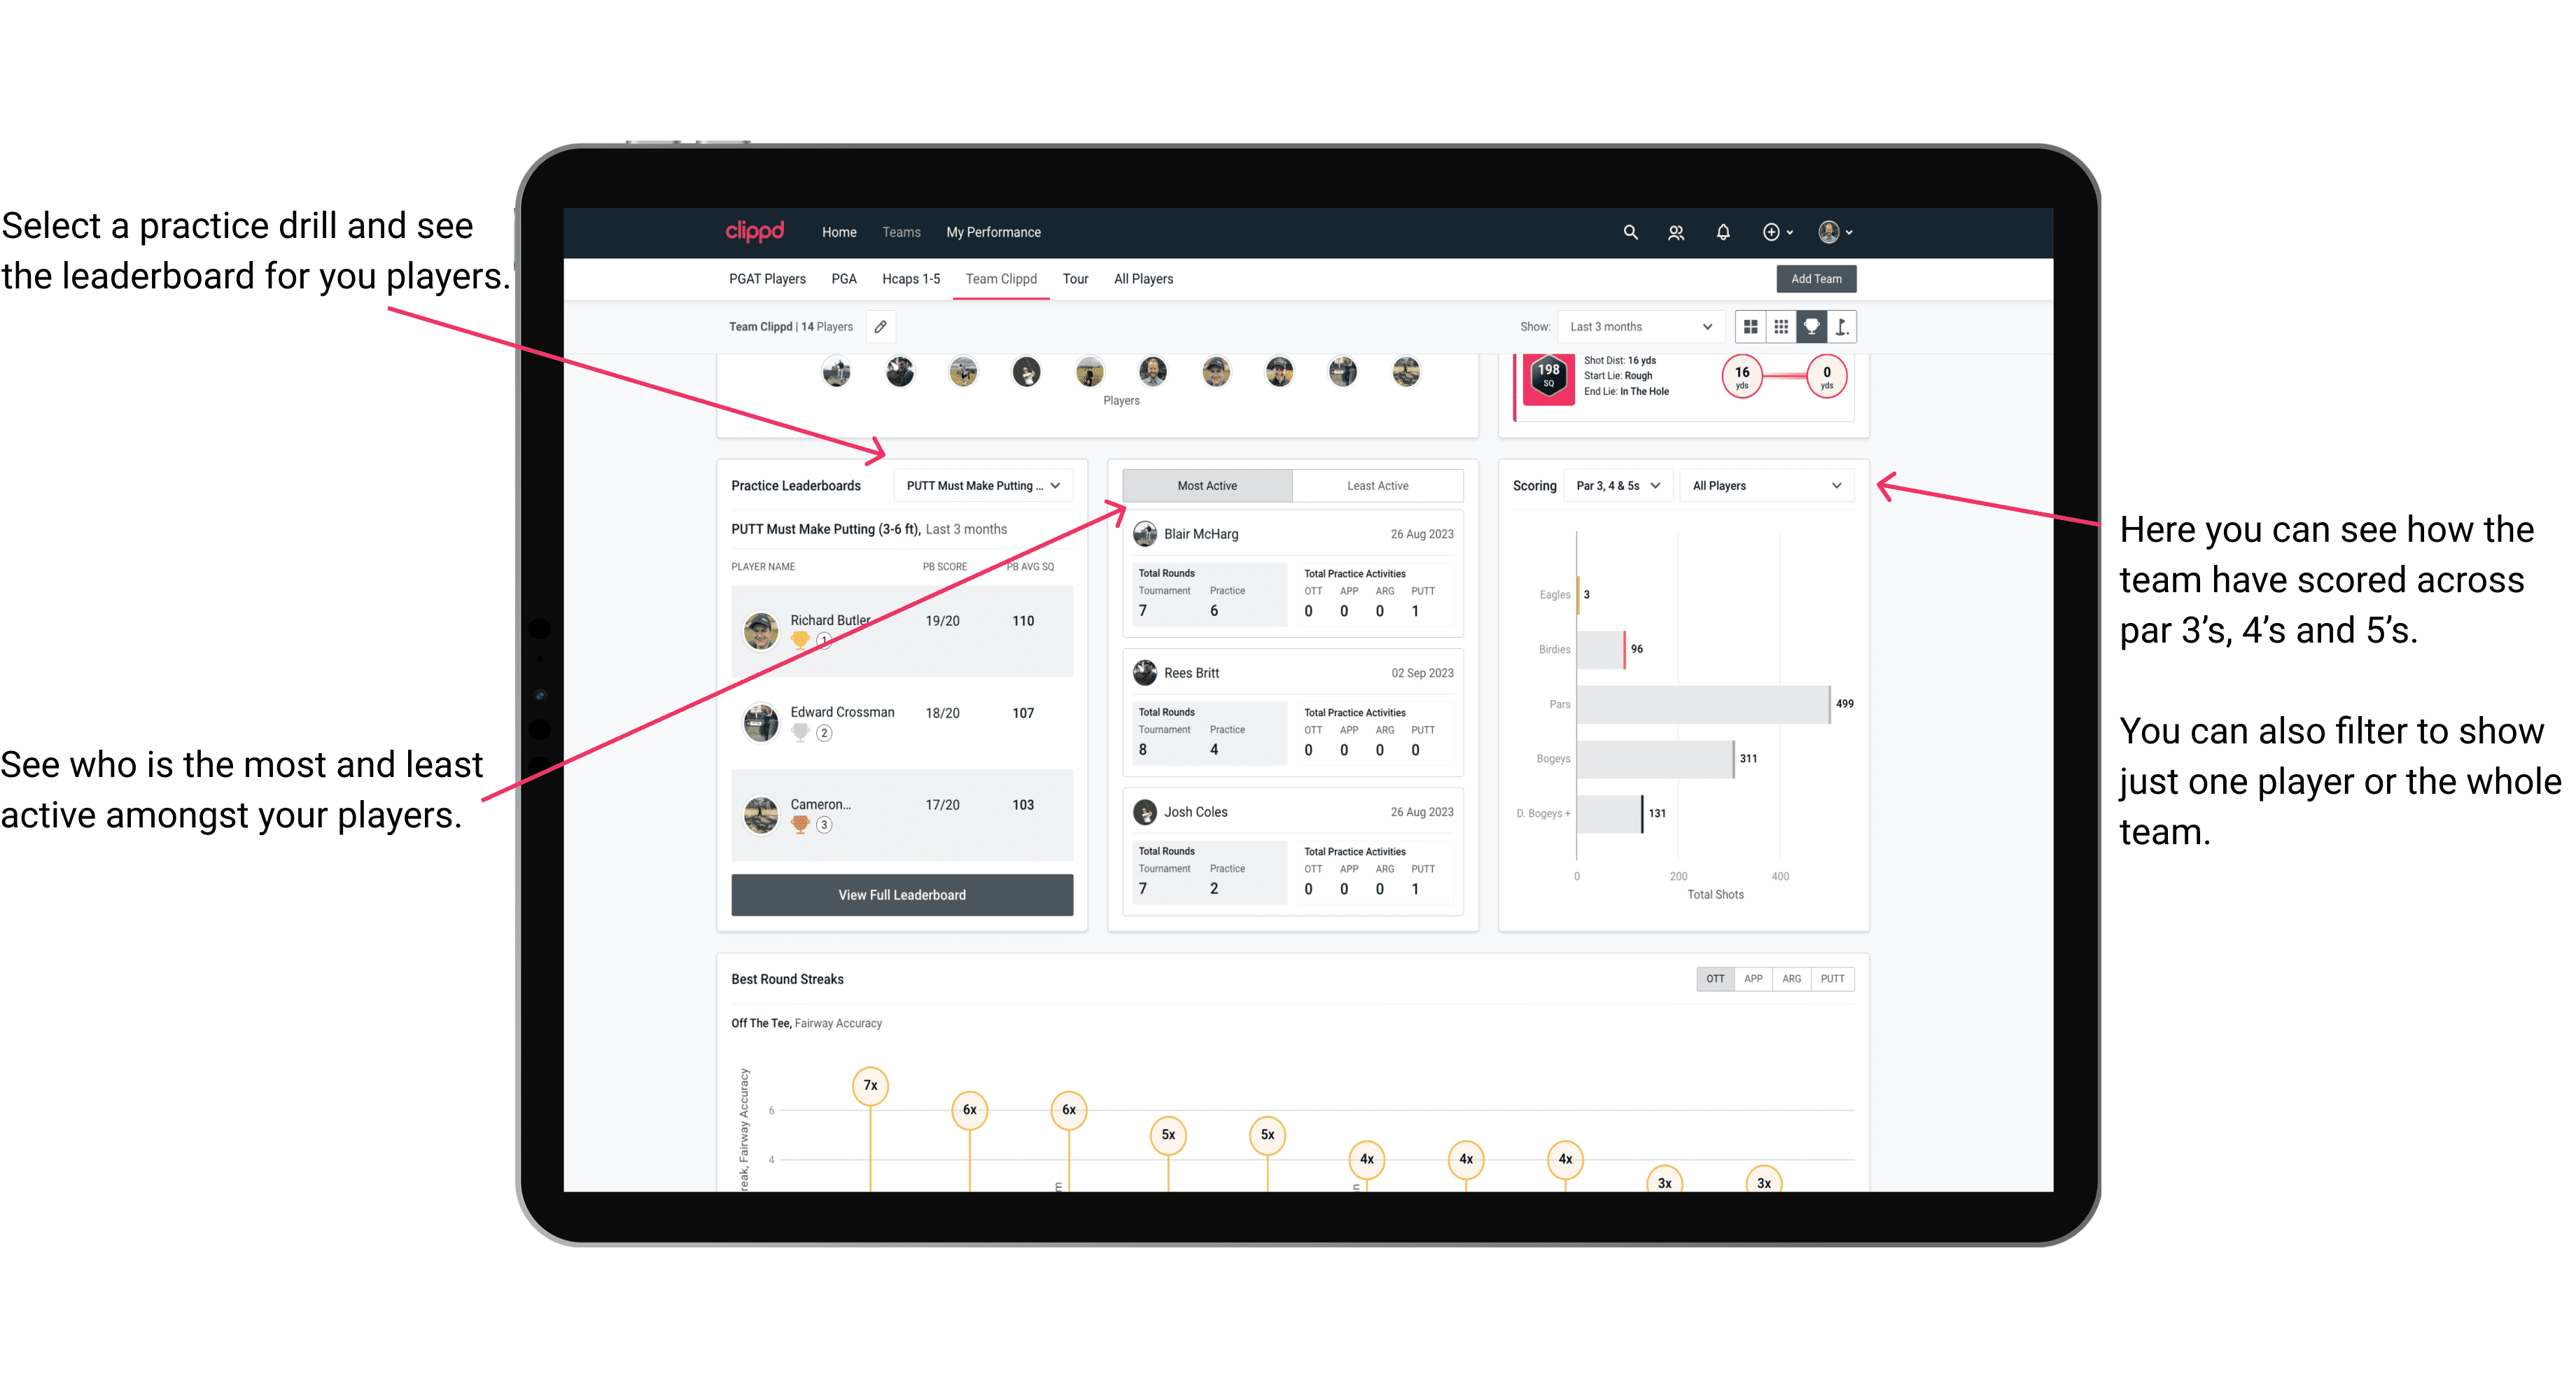The image size is (2576, 1386).
Task: Click the Add Team button
Action: (x=1815, y=278)
